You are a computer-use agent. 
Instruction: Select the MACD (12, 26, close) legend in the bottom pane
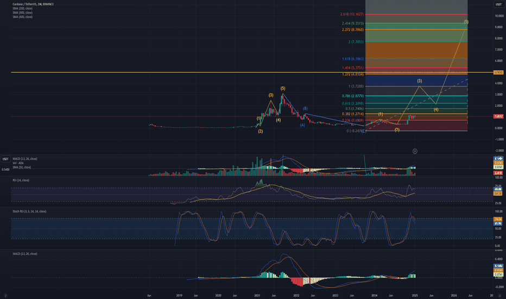[x=25, y=254]
